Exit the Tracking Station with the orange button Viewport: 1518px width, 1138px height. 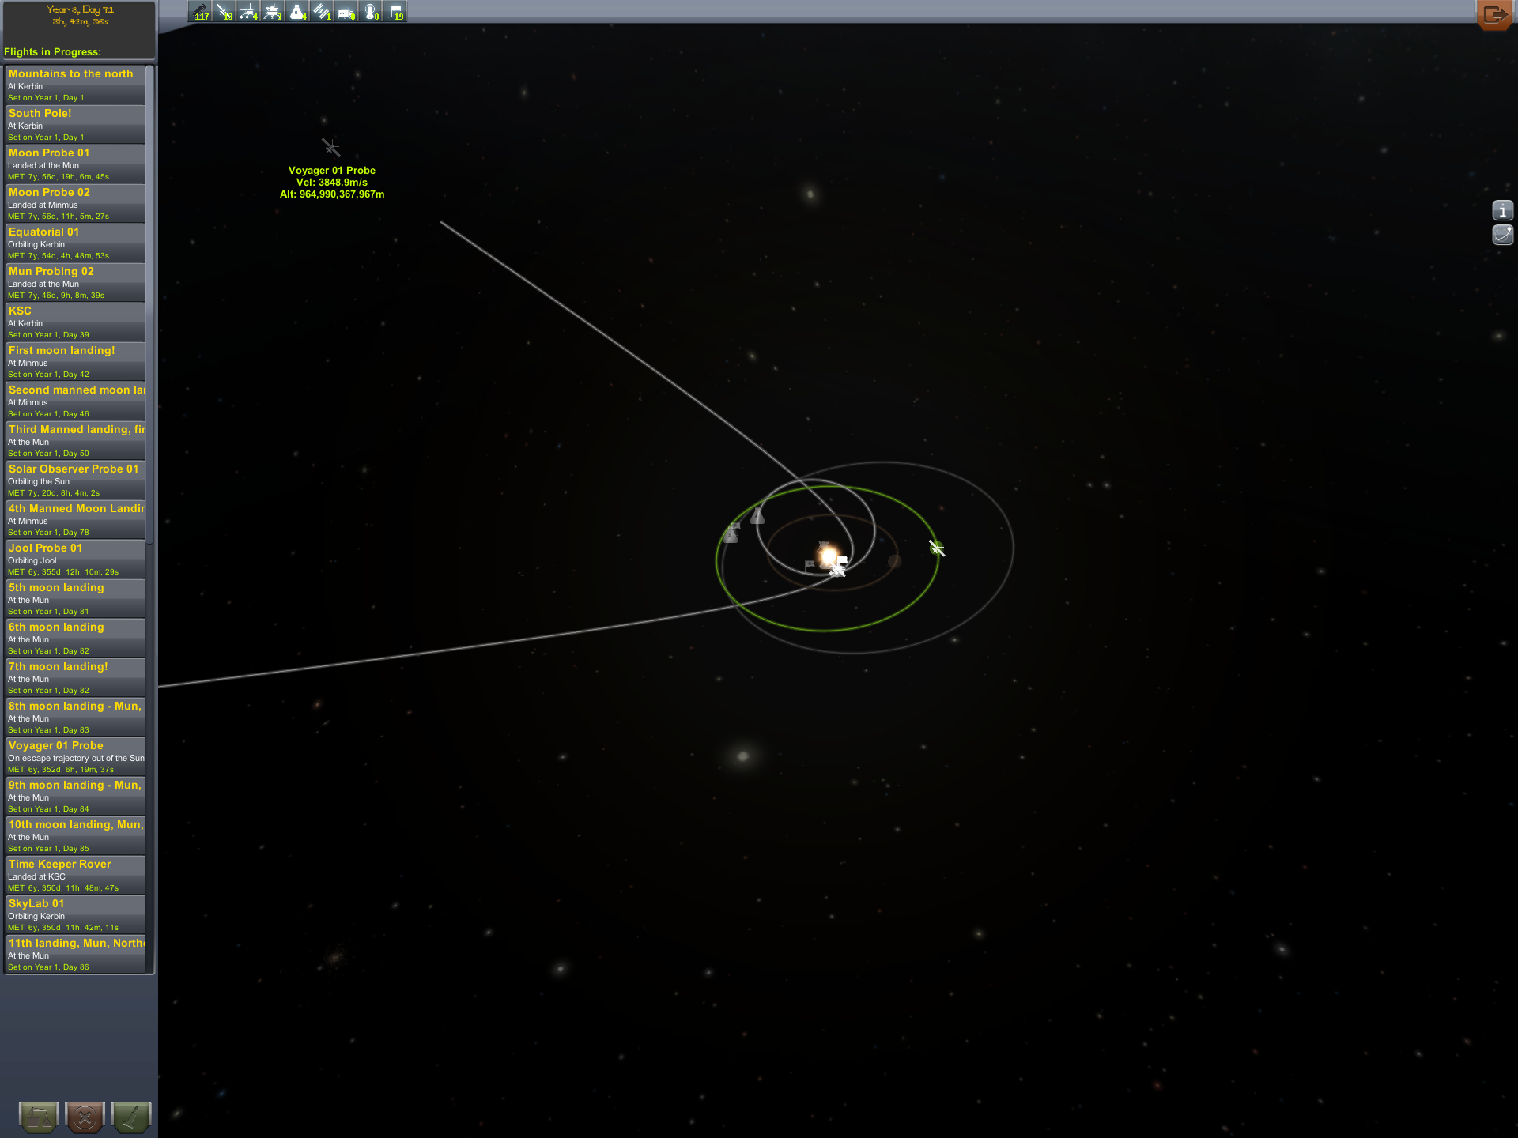click(x=1495, y=15)
